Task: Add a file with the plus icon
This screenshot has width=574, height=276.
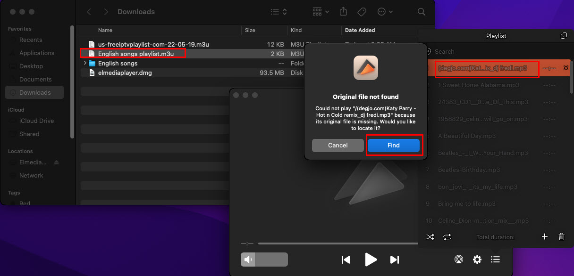Action: pos(544,237)
